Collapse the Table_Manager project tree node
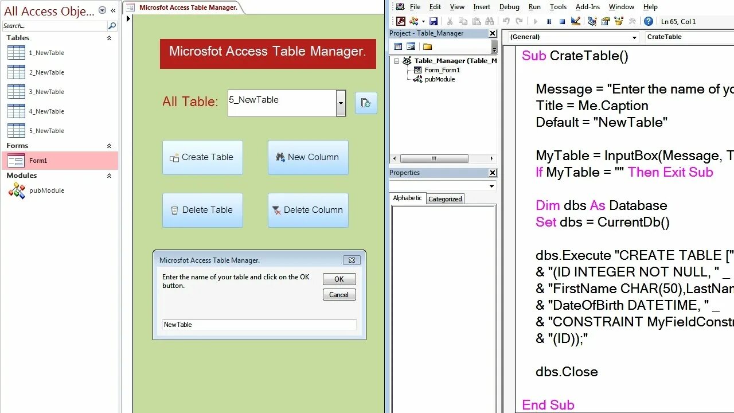This screenshot has height=413, width=734. pos(396,61)
